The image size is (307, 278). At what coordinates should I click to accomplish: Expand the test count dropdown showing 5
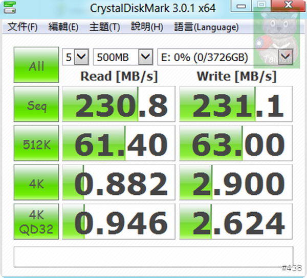(81, 57)
